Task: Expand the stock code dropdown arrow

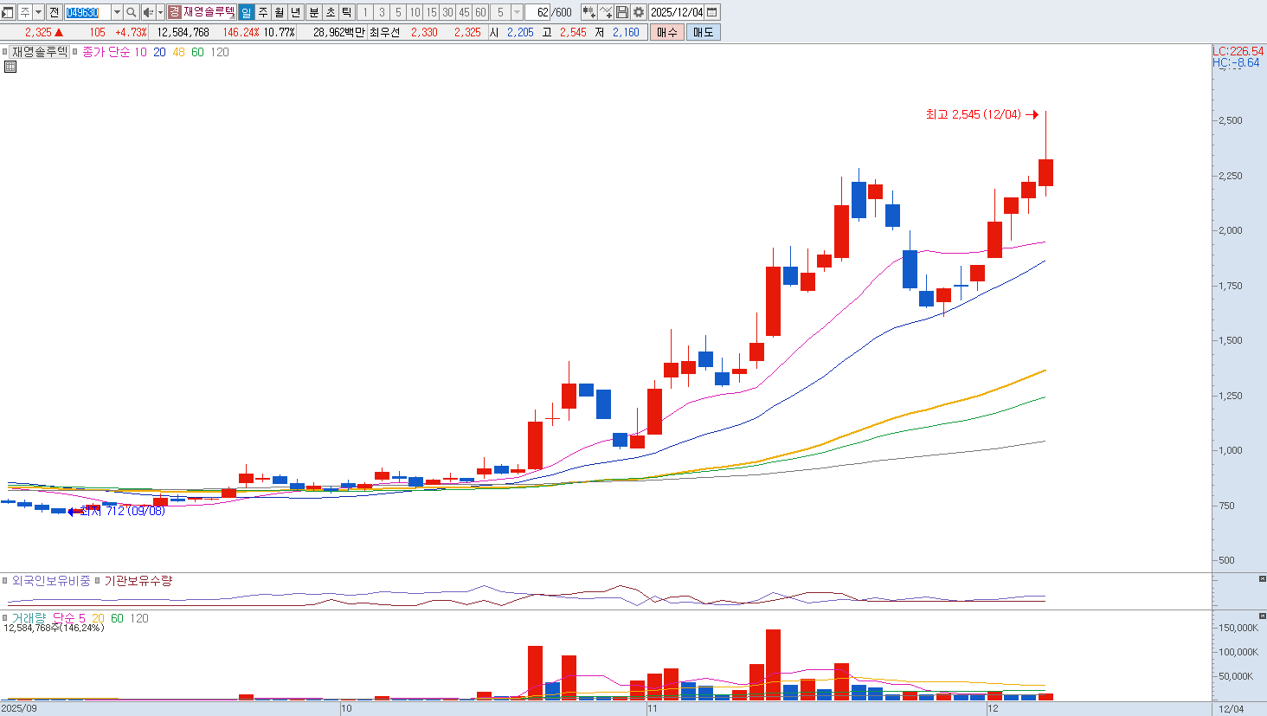Action: pyautogui.click(x=117, y=12)
